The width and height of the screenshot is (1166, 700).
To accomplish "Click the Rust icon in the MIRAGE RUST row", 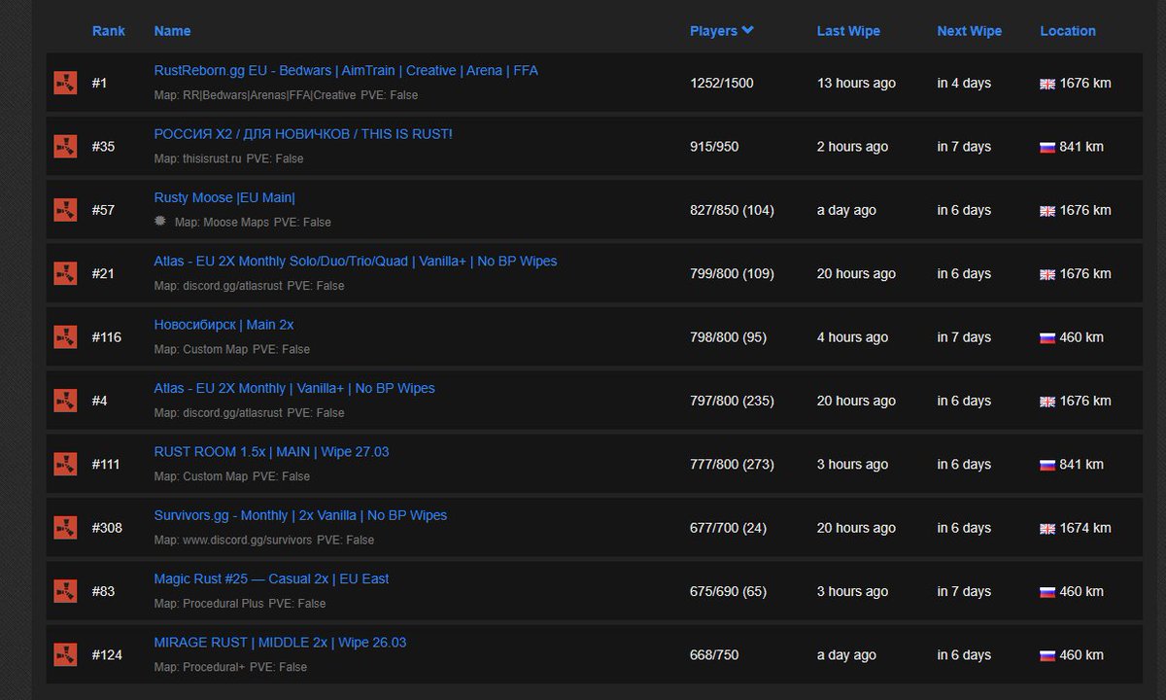I will [65, 654].
